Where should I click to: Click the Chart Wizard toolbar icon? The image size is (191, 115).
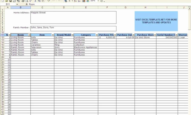tap(84, 1)
